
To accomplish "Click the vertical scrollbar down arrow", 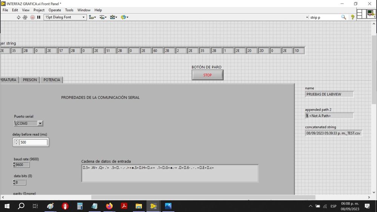I will click(374, 192).
